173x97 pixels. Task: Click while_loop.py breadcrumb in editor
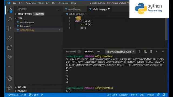click(76, 14)
